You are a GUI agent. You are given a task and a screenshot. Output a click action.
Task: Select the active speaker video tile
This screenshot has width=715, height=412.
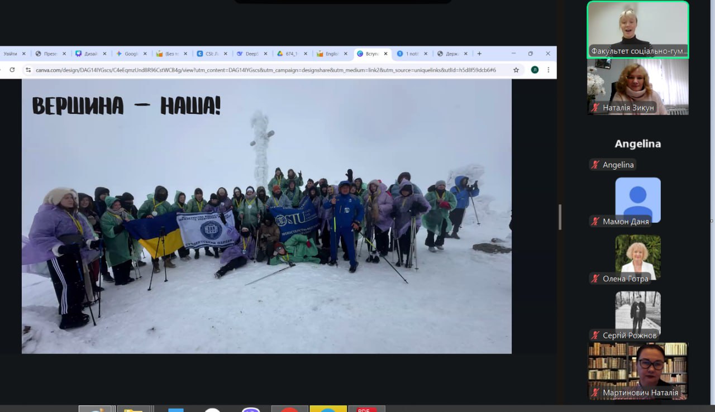[x=637, y=29]
